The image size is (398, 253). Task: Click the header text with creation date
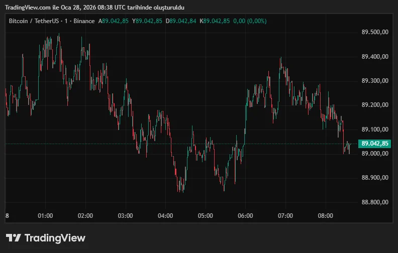(x=94, y=7)
